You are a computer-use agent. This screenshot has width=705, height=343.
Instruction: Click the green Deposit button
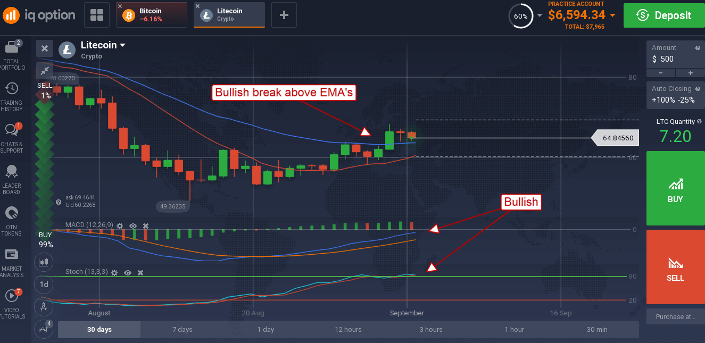click(x=664, y=15)
